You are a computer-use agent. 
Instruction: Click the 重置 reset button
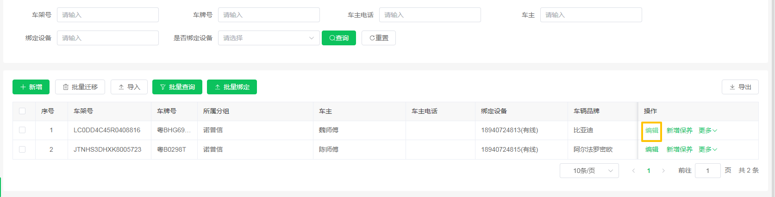pos(379,38)
